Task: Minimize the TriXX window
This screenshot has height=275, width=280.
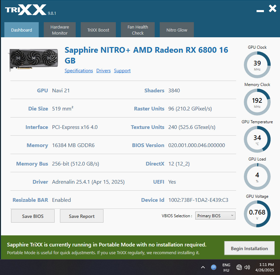Action: [x=260, y=11]
